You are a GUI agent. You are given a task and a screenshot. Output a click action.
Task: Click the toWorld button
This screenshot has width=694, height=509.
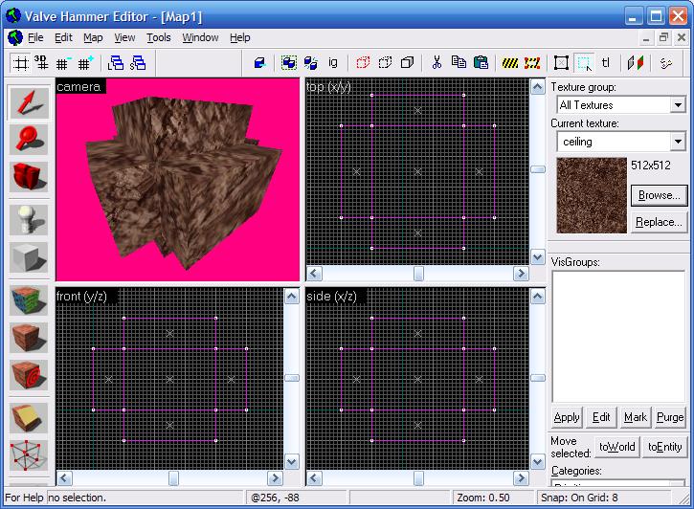(x=617, y=447)
